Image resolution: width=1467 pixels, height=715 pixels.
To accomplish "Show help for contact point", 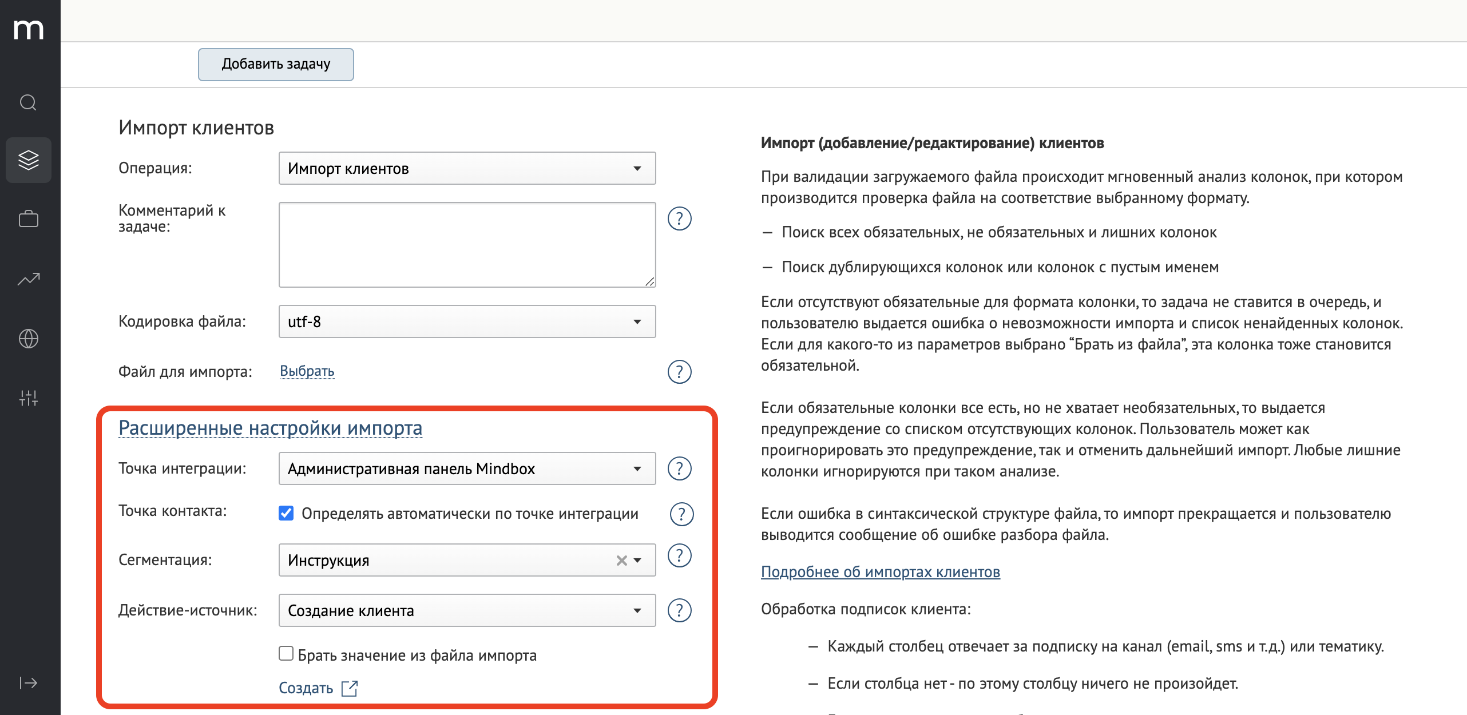I will pos(681,514).
